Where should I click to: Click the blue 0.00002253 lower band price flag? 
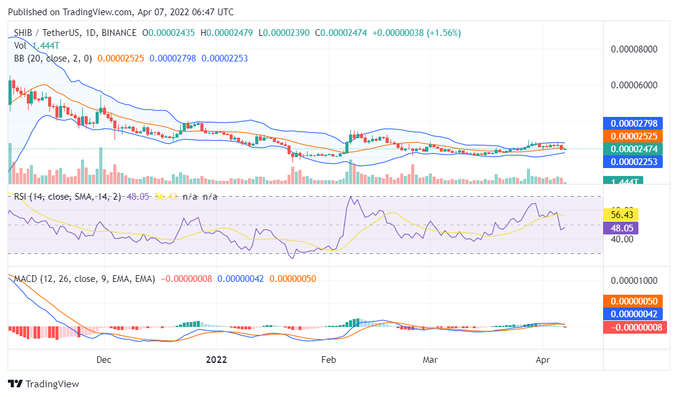tap(635, 161)
